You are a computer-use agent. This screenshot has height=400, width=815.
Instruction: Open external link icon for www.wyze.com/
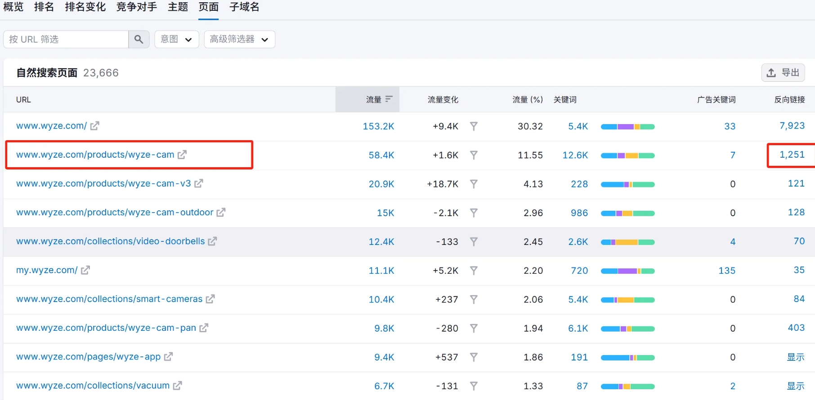(x=94, y=126)
